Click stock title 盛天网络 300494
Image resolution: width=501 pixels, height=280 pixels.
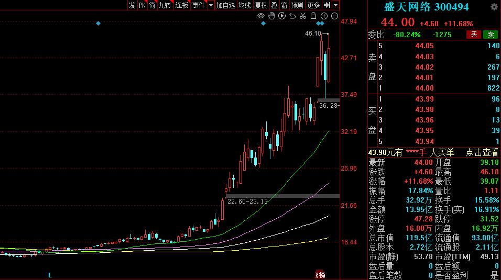[426, 7]
